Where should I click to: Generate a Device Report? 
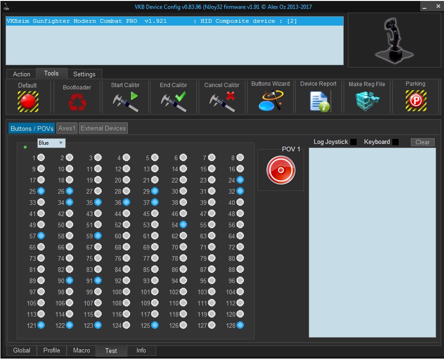pyautogui.click(x=319, y=101)
